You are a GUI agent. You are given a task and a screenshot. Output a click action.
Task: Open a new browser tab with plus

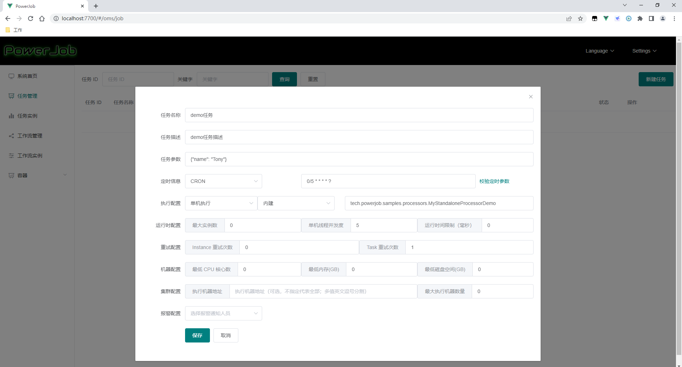pos(96,6)
